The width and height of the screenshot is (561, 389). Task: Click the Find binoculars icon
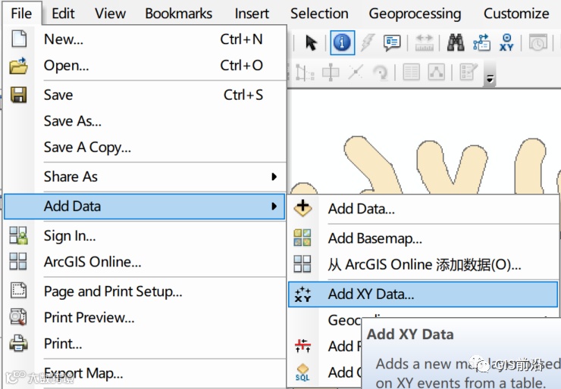(x=455, y=42)
